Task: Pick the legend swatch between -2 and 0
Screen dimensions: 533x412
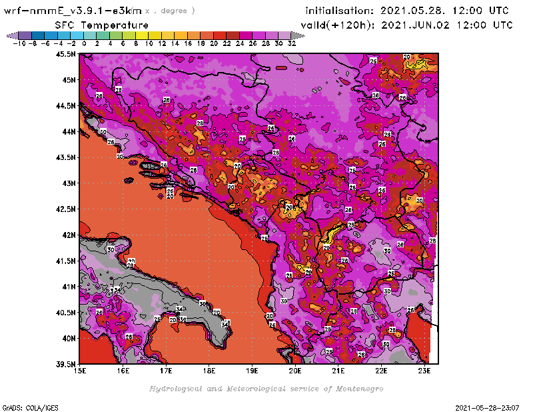Action: click(77, 35)
